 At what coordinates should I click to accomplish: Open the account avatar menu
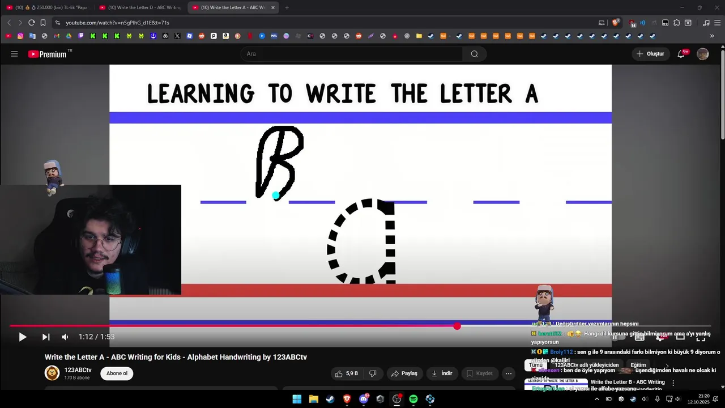point(703,54)
